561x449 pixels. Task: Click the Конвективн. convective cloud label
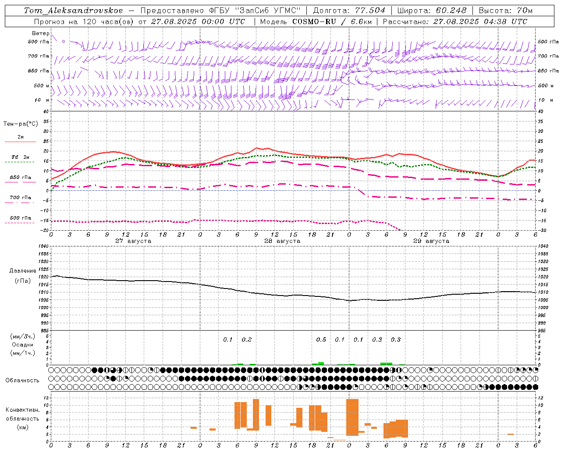click(22, 410)
